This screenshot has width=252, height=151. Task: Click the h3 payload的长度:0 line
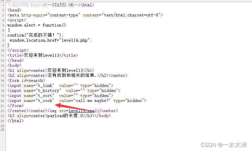click(x=59, y=116)
